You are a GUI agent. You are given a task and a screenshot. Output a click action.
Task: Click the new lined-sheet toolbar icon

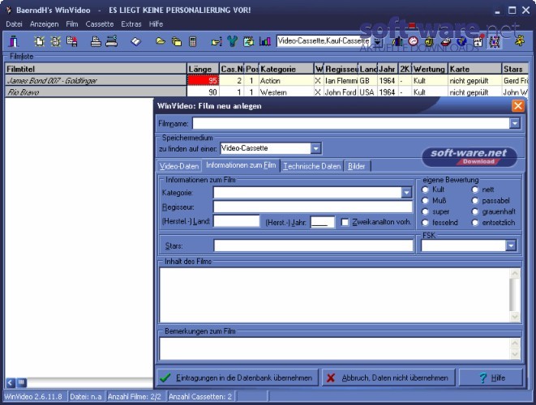(x=55, y=41)
